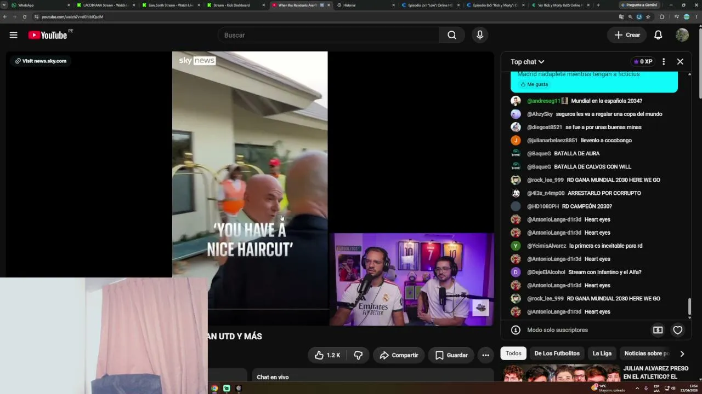The height and width of the screenshot is (394, 702).
Task: Expand the Top chat filter dropdown
Action: tap(527, 62)
